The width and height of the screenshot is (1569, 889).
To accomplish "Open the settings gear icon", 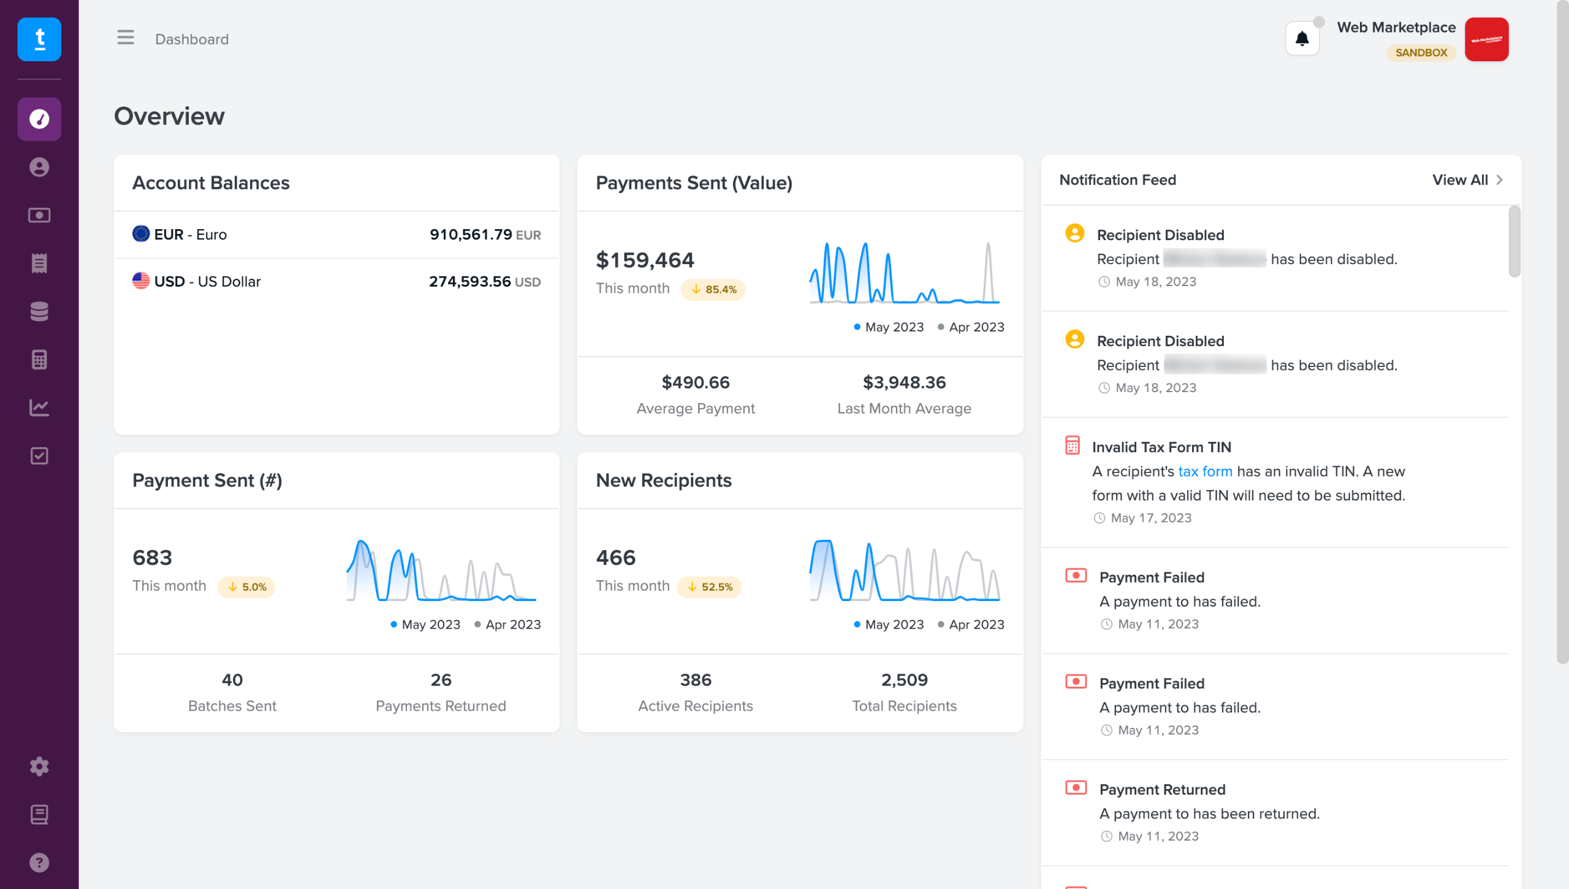I will pos(39,766).
